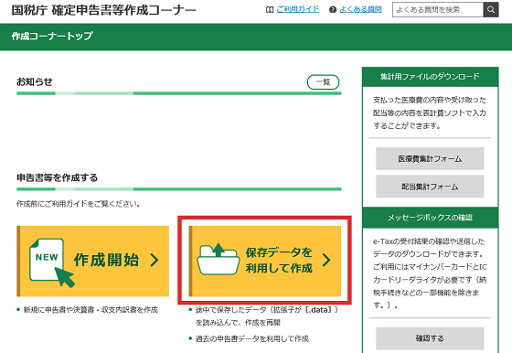The image size is (512, 353).
Task: Click the folder upload icon on 保存データを利用して作成
Action: point(219,260)
